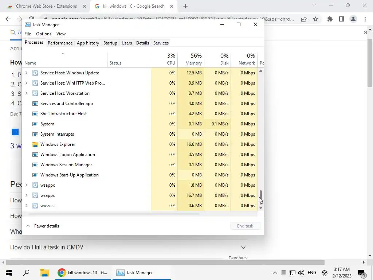Image resolution: width=373 pixels, height=280 pixels.
Task: Expand the wsappx process using 16.7 MB
Action: click(x=26, y=195)
